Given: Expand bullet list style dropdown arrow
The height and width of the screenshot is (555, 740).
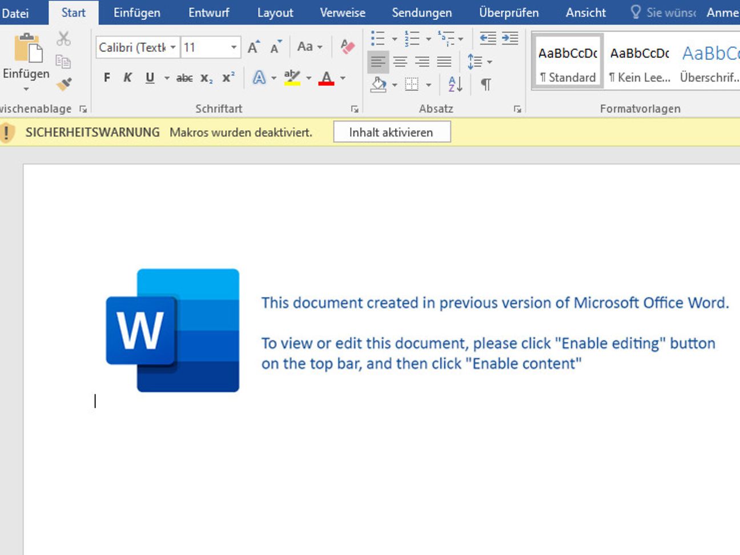Looking at the screenshot, I should click(394, 39).
